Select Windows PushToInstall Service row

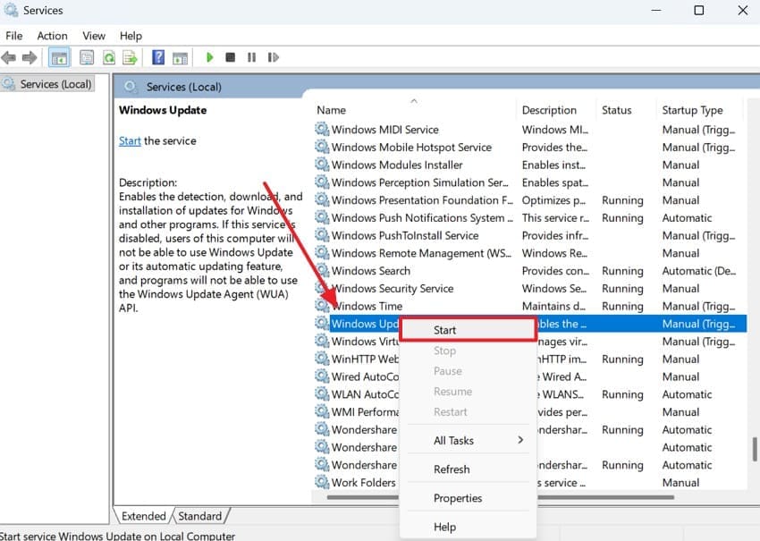coord(530,235)
